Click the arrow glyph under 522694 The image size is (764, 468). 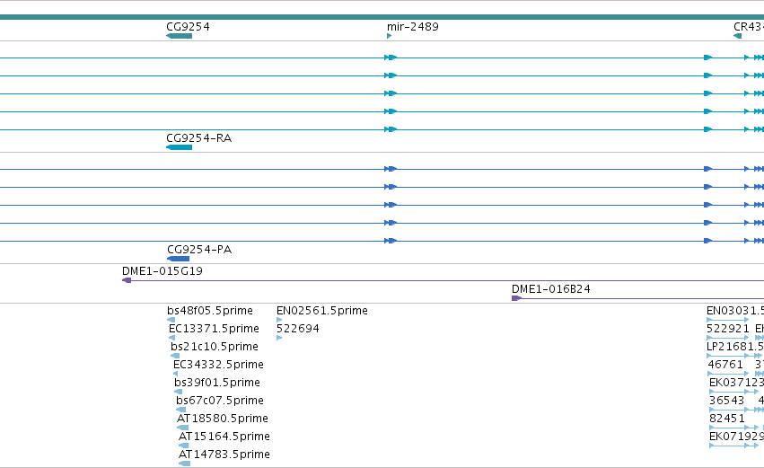[279, 338]
